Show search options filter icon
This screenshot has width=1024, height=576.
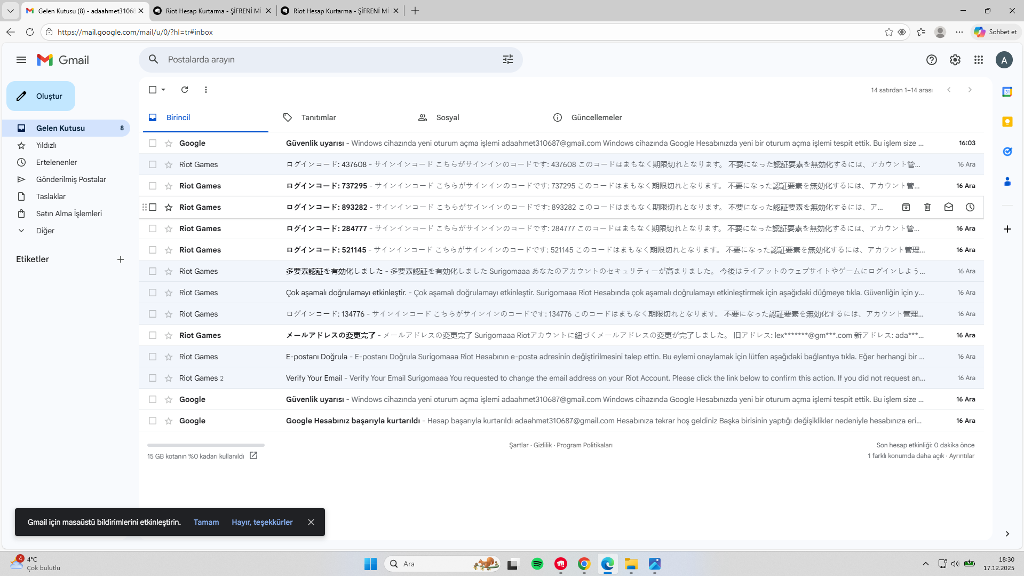(508, 60)
